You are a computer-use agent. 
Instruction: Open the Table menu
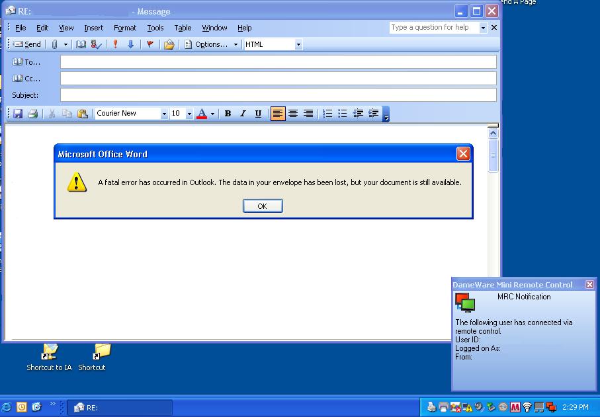tap(183, 28)
